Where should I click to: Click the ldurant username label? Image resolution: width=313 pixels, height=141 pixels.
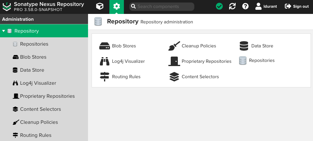click(x=270, y=7)
